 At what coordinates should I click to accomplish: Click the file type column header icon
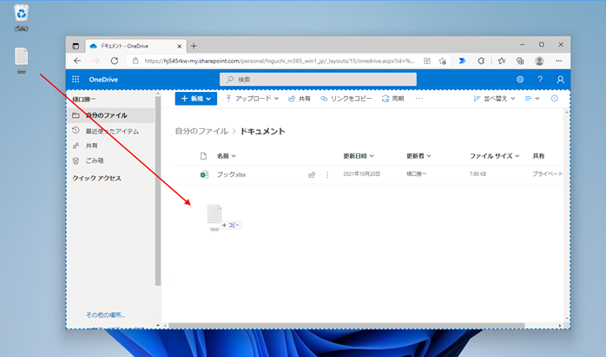pos(204,156)
